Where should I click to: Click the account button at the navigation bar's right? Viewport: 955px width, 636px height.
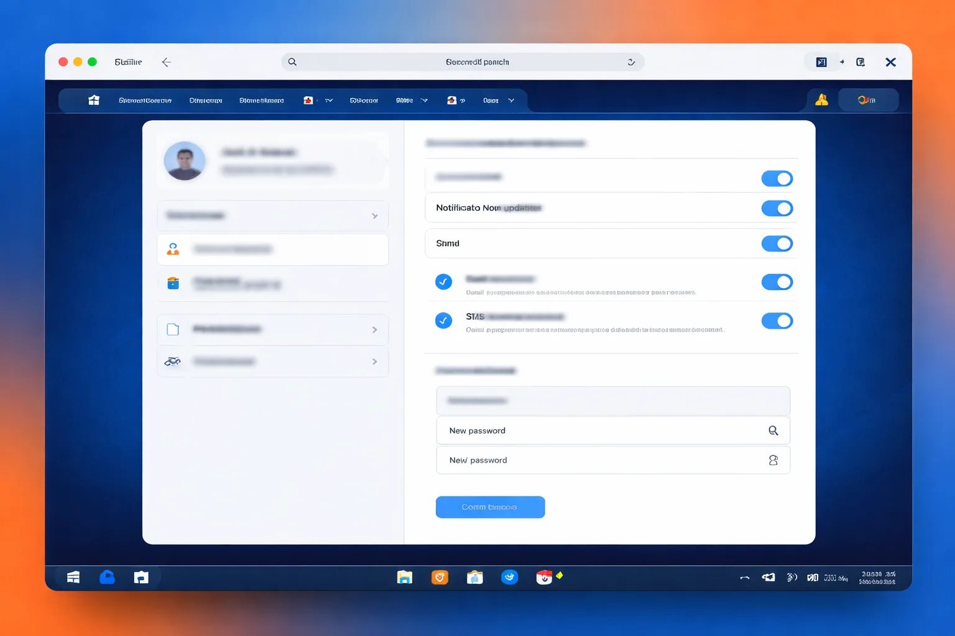click(x=868, y=100)
